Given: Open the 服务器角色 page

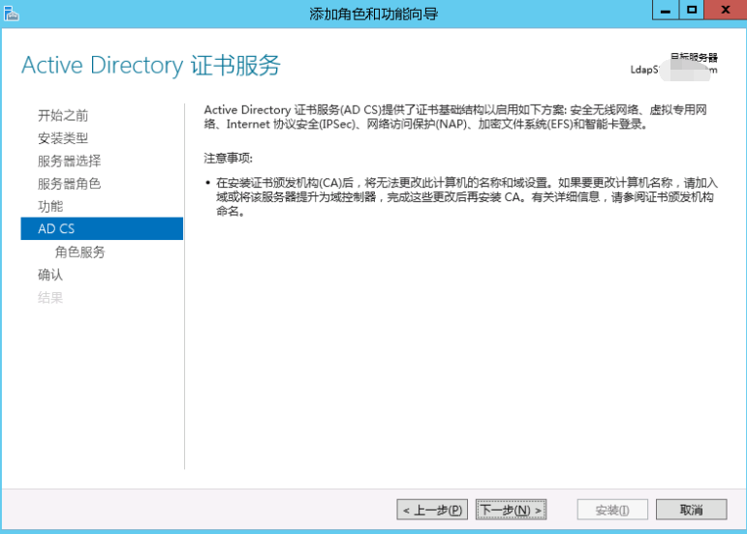Looking at the screenshot, I should (x=69, y=184).
